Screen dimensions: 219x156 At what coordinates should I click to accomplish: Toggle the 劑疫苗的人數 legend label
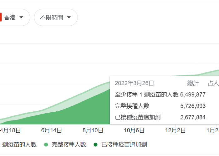19,144
